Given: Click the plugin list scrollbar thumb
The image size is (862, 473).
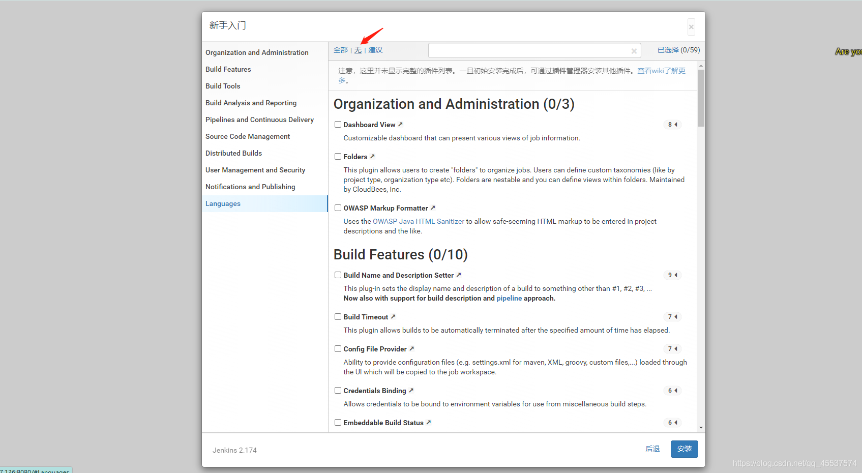Looking at the screenshot, I should pos(701,98).
